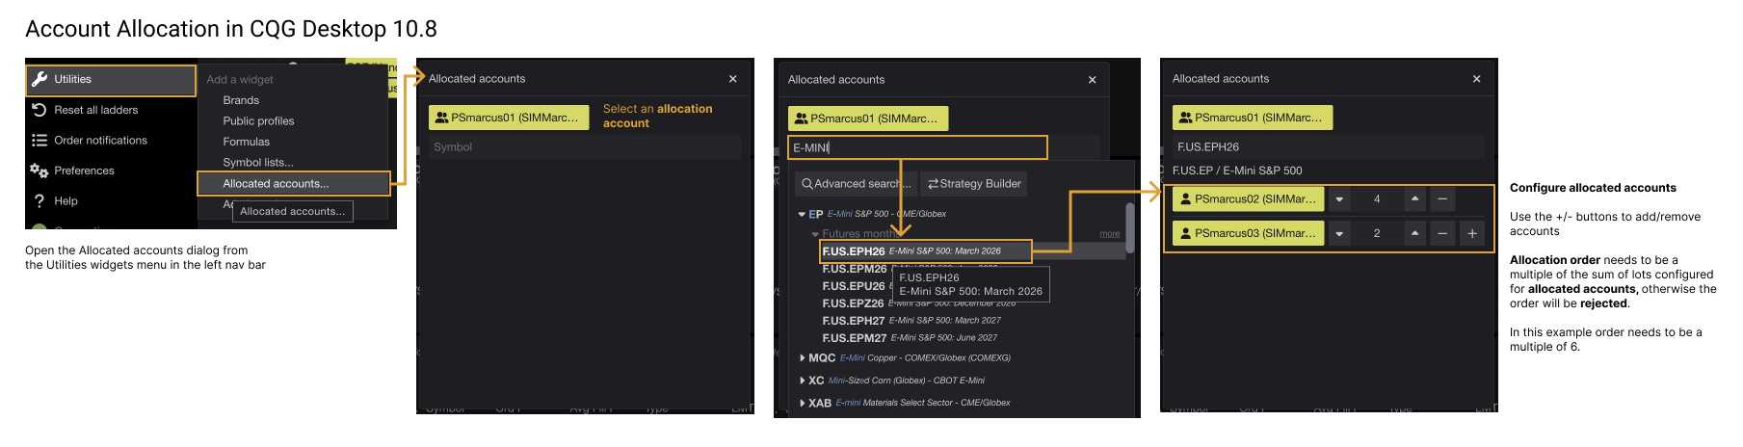The width and height of the screenshot is (1743, 447).
Task: Decrease PSmarcus03 lot quantity with down arrow
Action: pyautogui.click(x=1339, y=233)
